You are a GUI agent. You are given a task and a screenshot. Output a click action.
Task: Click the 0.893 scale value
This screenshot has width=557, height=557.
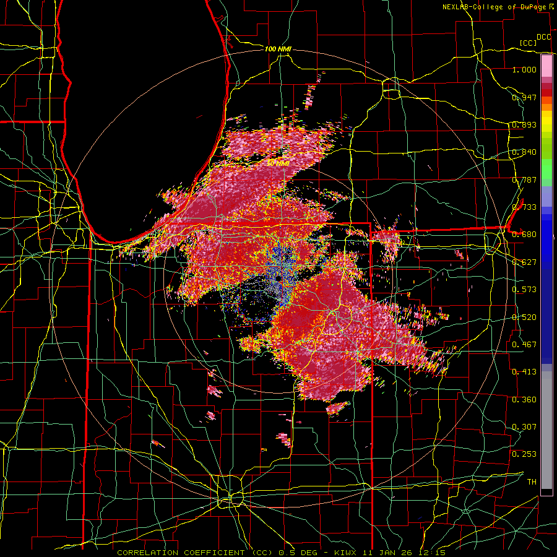[524, 124]
